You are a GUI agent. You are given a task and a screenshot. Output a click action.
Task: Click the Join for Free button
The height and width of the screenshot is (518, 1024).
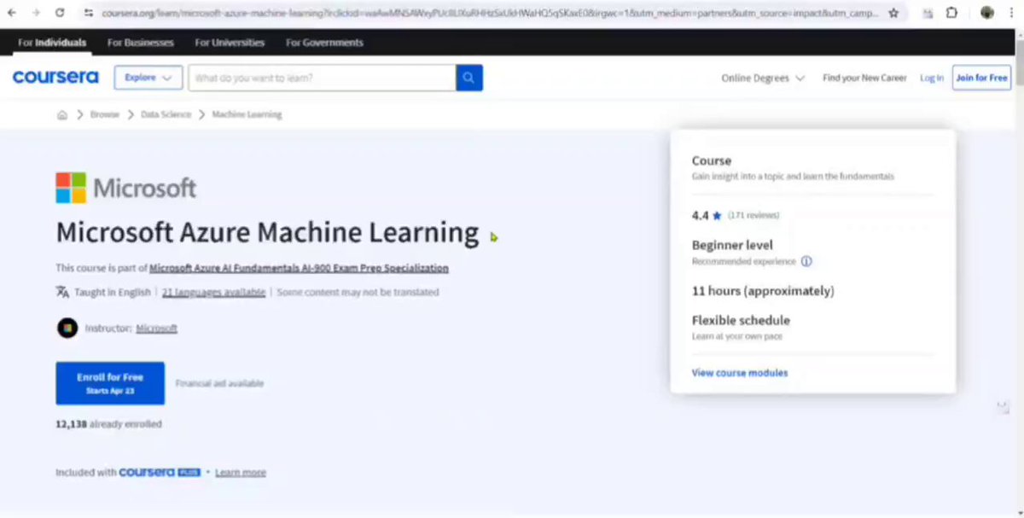[982, 78]
